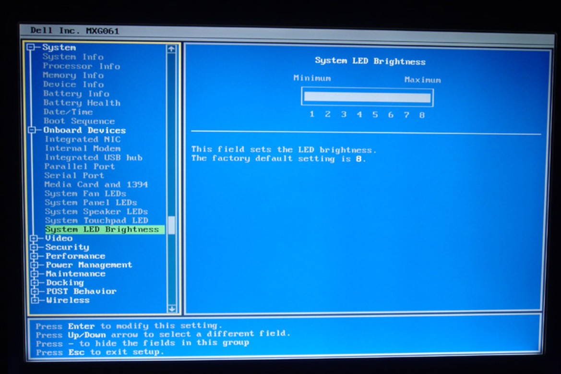Click the Dell Inc. MXG061 title text

(x=74, y=31)
